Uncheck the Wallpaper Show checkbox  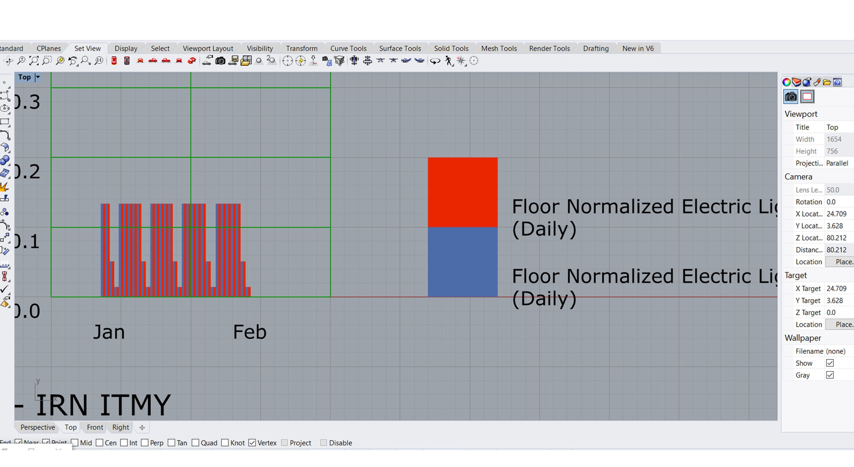[830, 363]
